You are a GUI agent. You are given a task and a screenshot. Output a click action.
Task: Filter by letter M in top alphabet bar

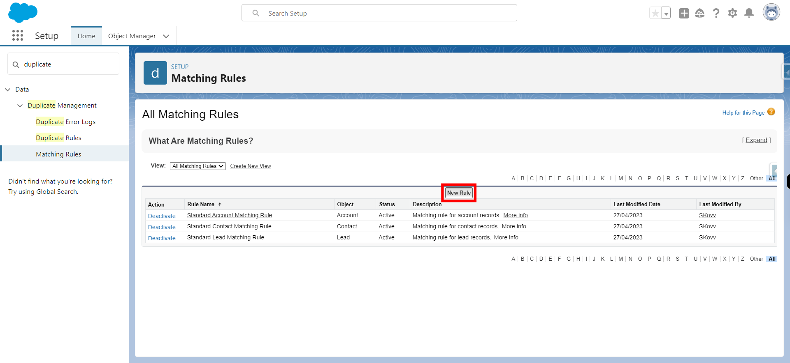pyautogui.click(x=620, y=178)
